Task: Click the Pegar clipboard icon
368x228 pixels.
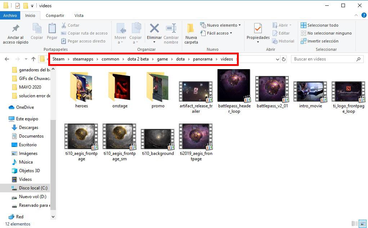Action: pos(52,32)
